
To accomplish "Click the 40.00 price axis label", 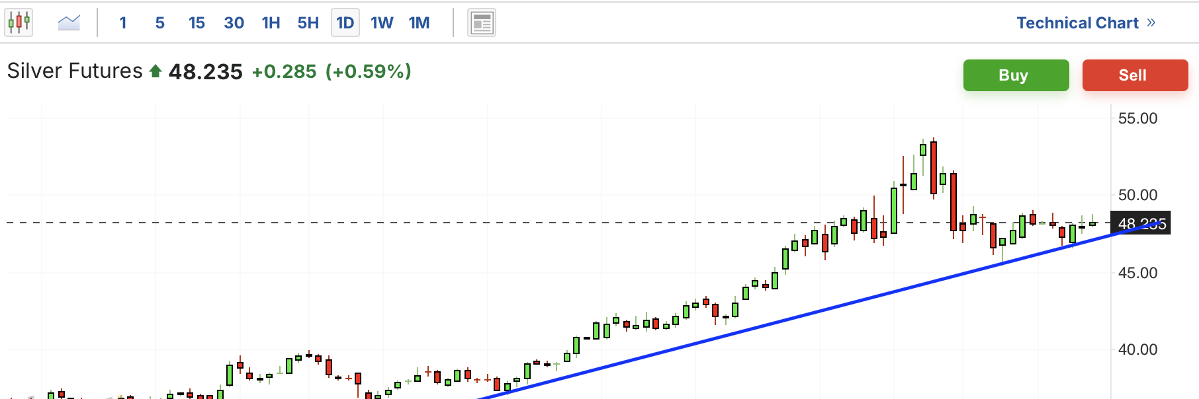I will point(1138,349).
